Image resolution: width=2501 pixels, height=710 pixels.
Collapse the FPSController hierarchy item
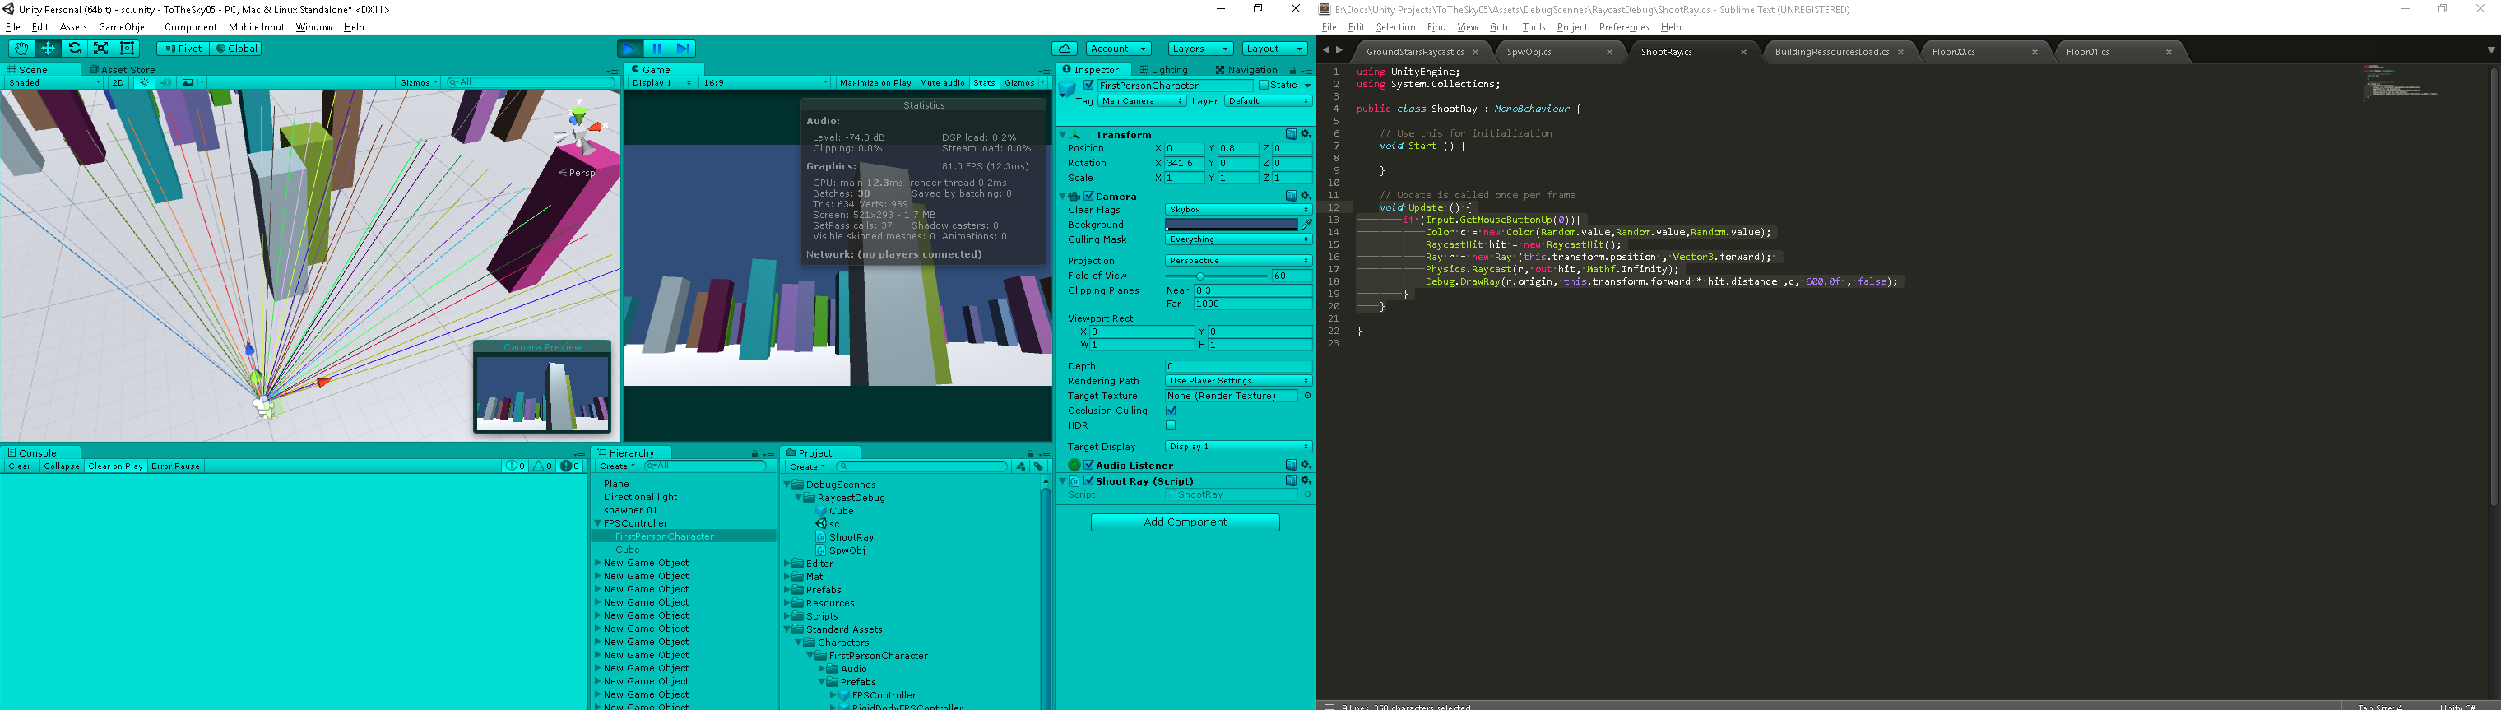click(598, 523)
